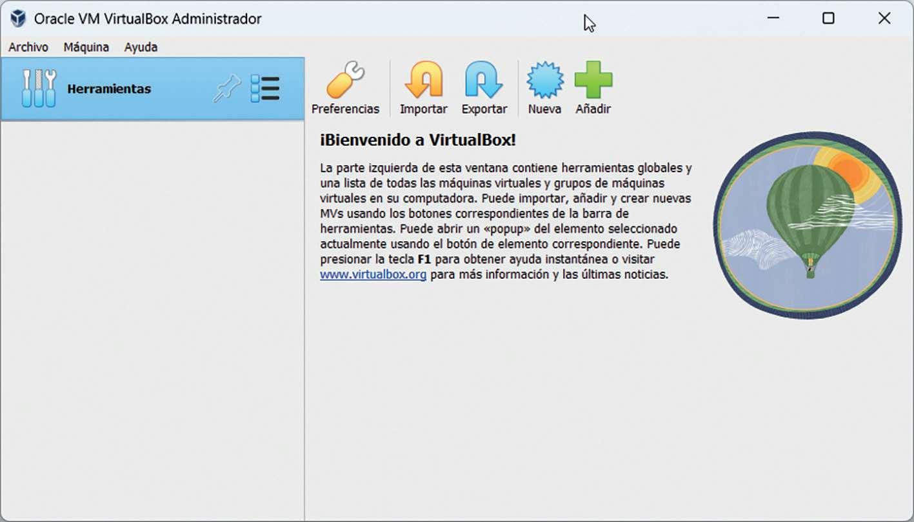
Task: Click the Exportar appliance icon
Action: tap(484, 88)
